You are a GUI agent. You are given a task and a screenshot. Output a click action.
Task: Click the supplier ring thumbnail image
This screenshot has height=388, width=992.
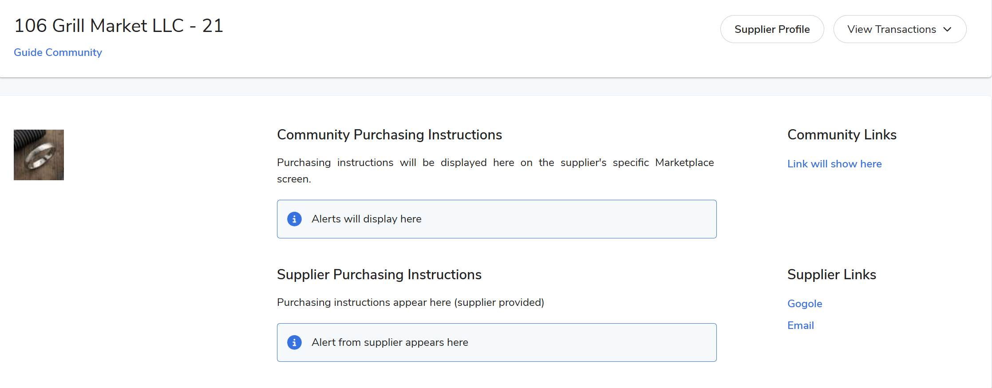(39, 155)
